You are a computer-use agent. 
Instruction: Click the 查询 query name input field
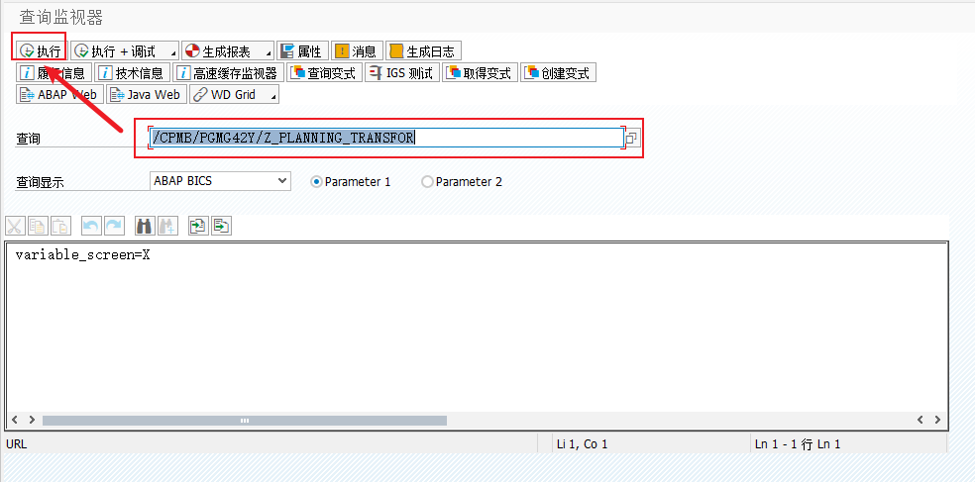[x=385, y=138]
